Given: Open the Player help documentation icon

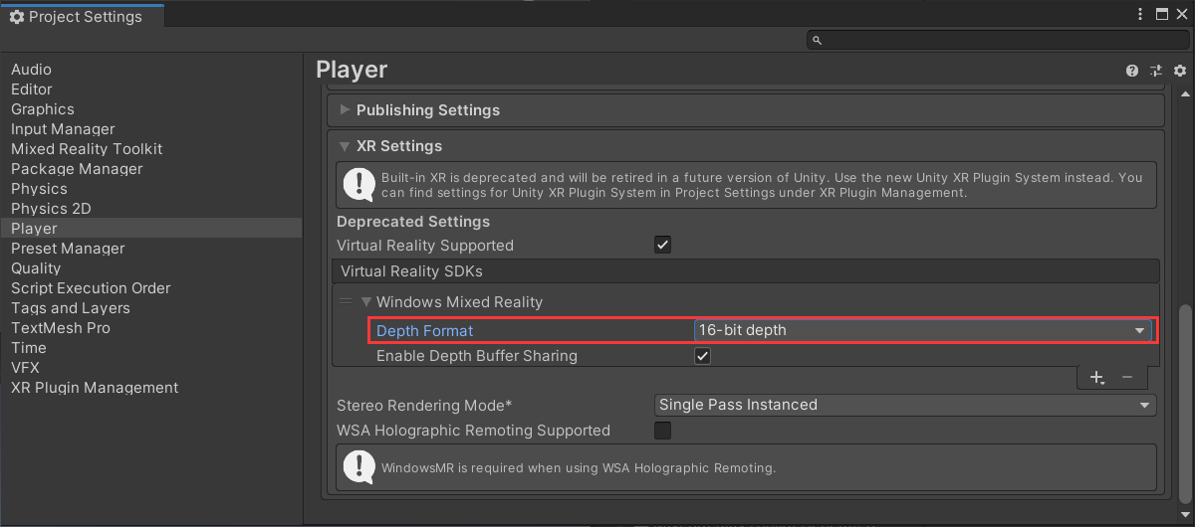Looking at the screenshot, I should pos(1132,71).
